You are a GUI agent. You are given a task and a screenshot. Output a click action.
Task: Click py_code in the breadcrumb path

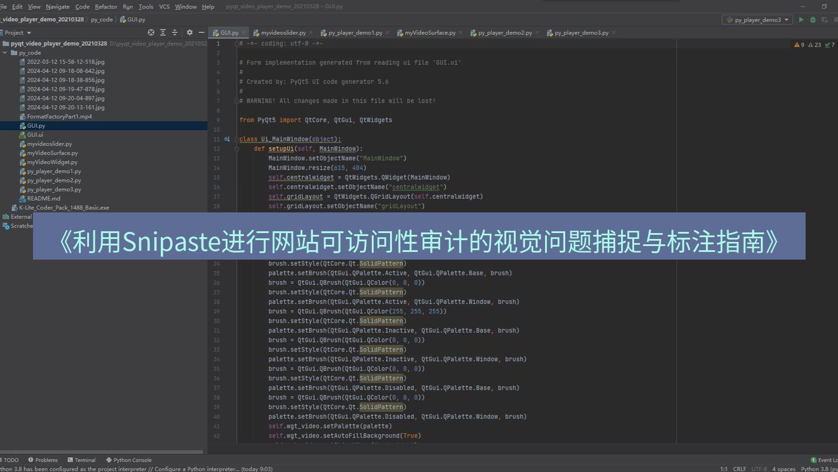pos(101,19)
